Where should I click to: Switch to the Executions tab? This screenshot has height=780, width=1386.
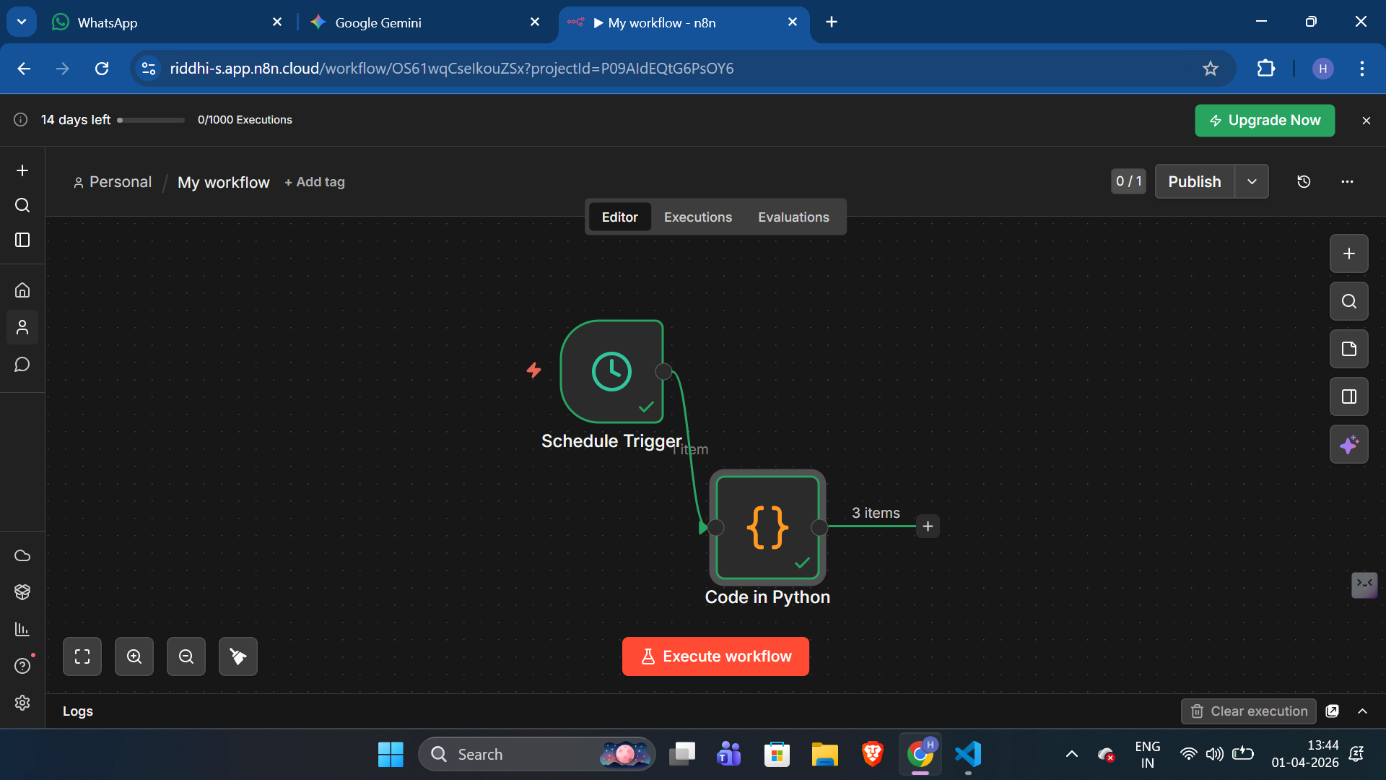click(697, 217)
